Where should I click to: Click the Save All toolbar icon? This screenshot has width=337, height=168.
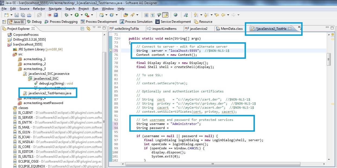click(x=23, y=15)
